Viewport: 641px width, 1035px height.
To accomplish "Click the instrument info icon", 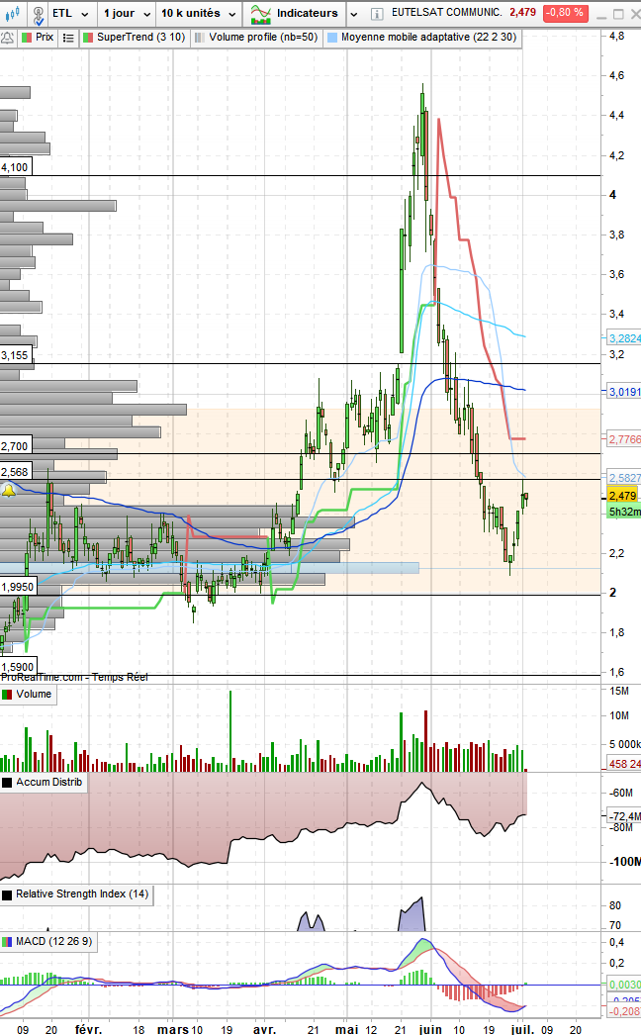I will (376, 14).
